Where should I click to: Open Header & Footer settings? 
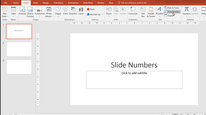click(151, 12)
